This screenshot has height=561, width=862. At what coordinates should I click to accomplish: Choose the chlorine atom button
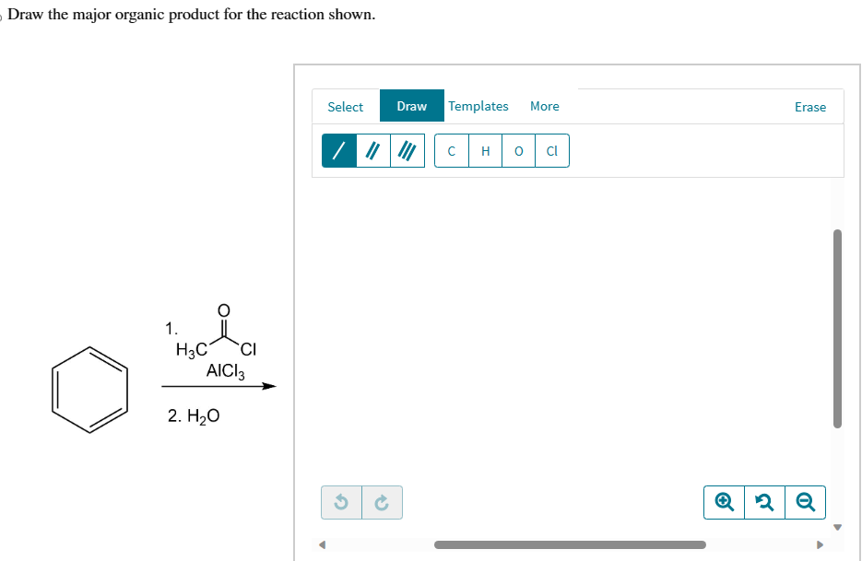pos(552,150)
